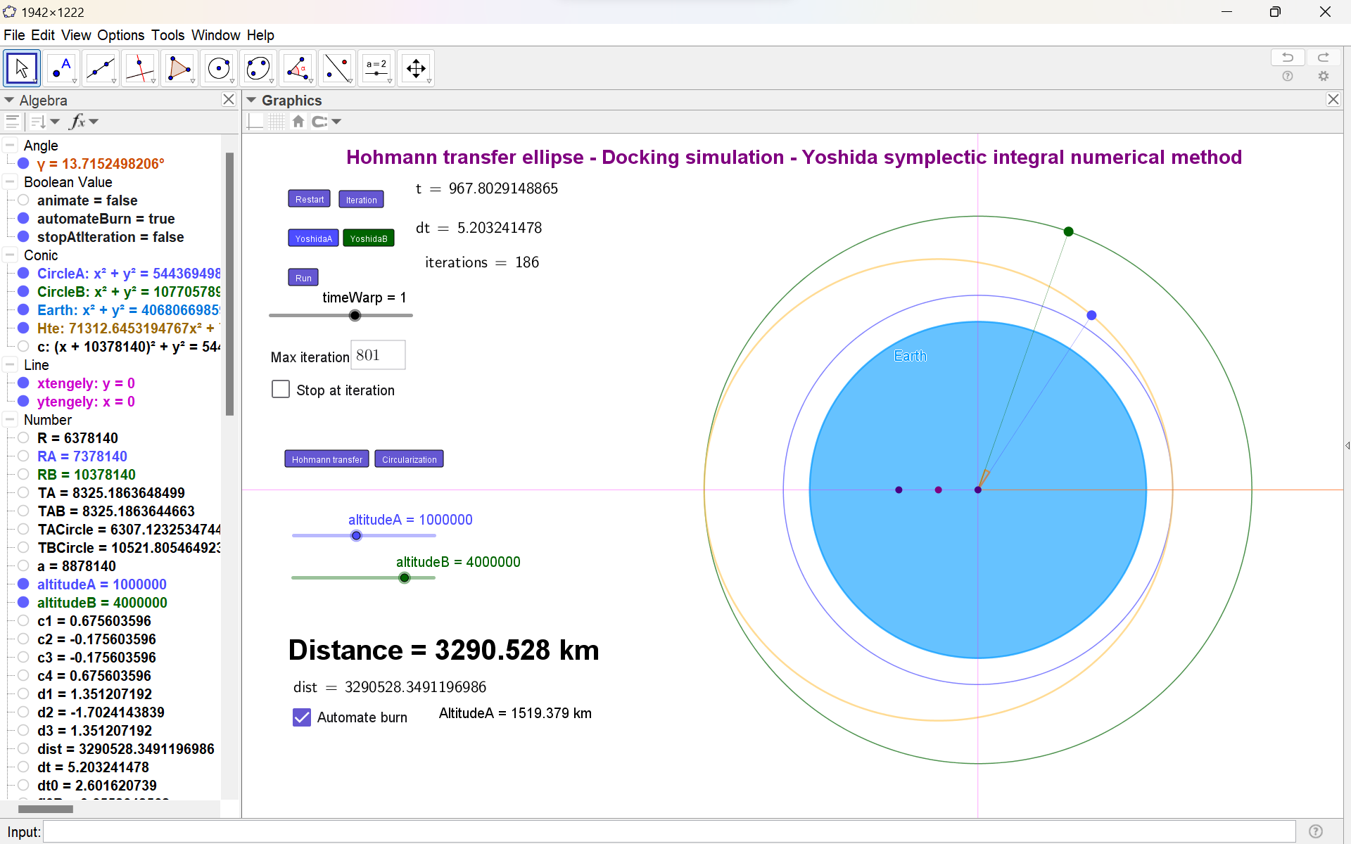Select the Angle measurement tool
This screenshot has width=1351, height=844.
pyautogui.click(x=298, y=68)
